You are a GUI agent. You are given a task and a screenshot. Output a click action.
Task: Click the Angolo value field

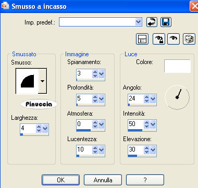click(136, 99)
